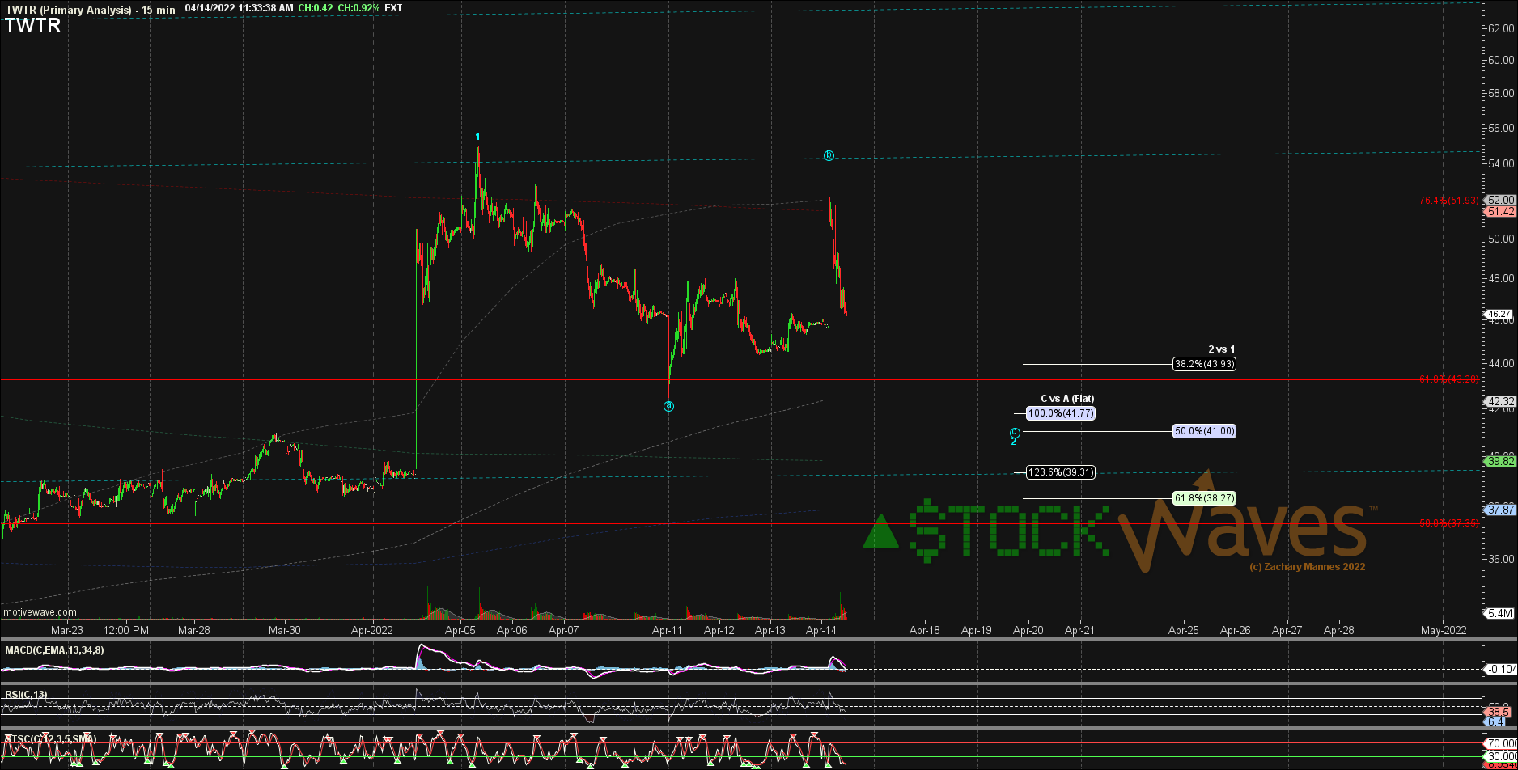Click the May-2022 date on time axis
Screen dimensions: 1518x770
point(1444,629)
